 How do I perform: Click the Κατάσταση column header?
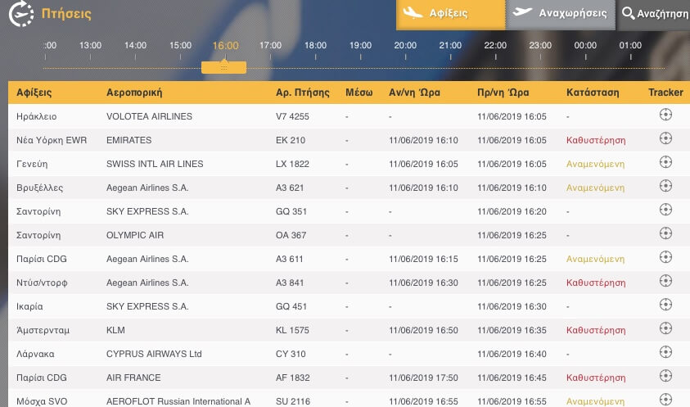coord(593,93)
